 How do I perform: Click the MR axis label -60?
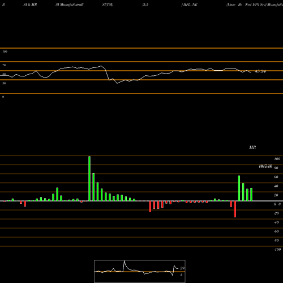tap(276, 231)
